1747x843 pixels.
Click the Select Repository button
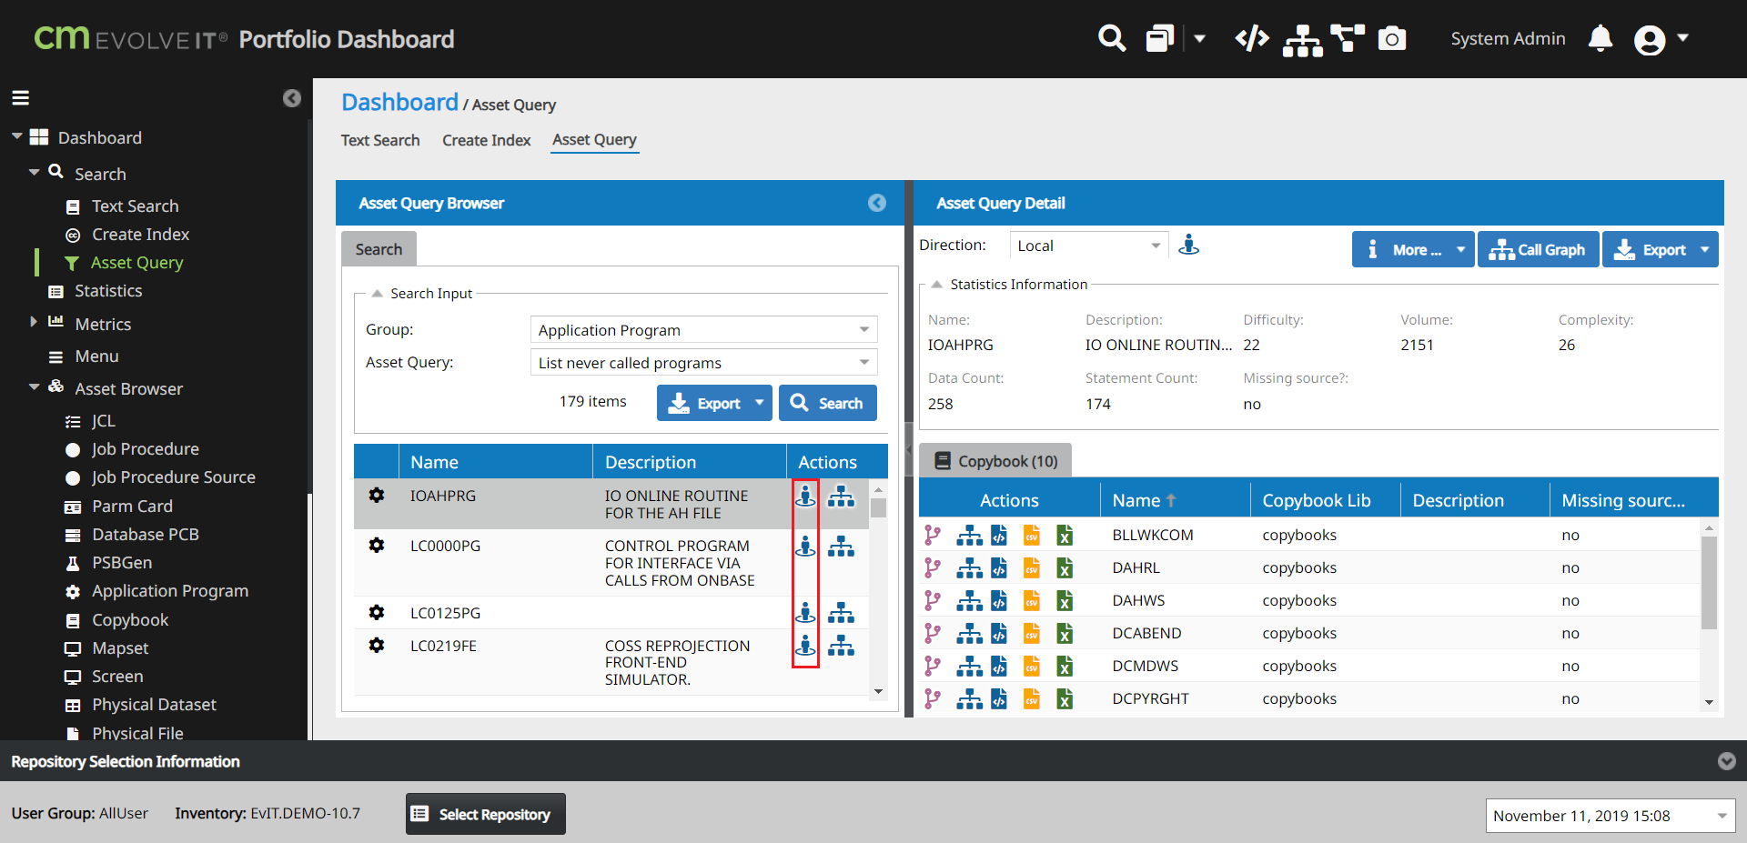click(486, 814)
